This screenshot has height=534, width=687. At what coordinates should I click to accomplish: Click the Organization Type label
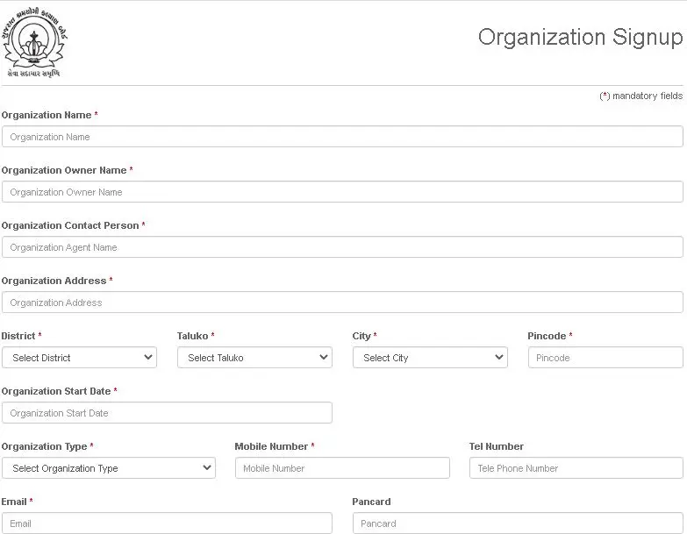[x=44, y=446]
